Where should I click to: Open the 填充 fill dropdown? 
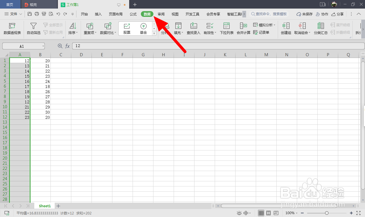coord(179,29)
